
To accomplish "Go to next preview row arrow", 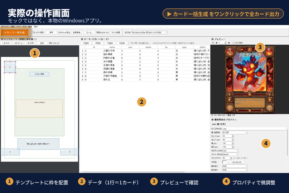I will coord(229,43).
